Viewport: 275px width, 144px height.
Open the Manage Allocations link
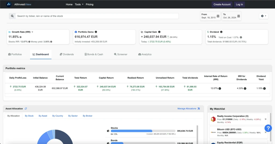(x=187, y=109)
